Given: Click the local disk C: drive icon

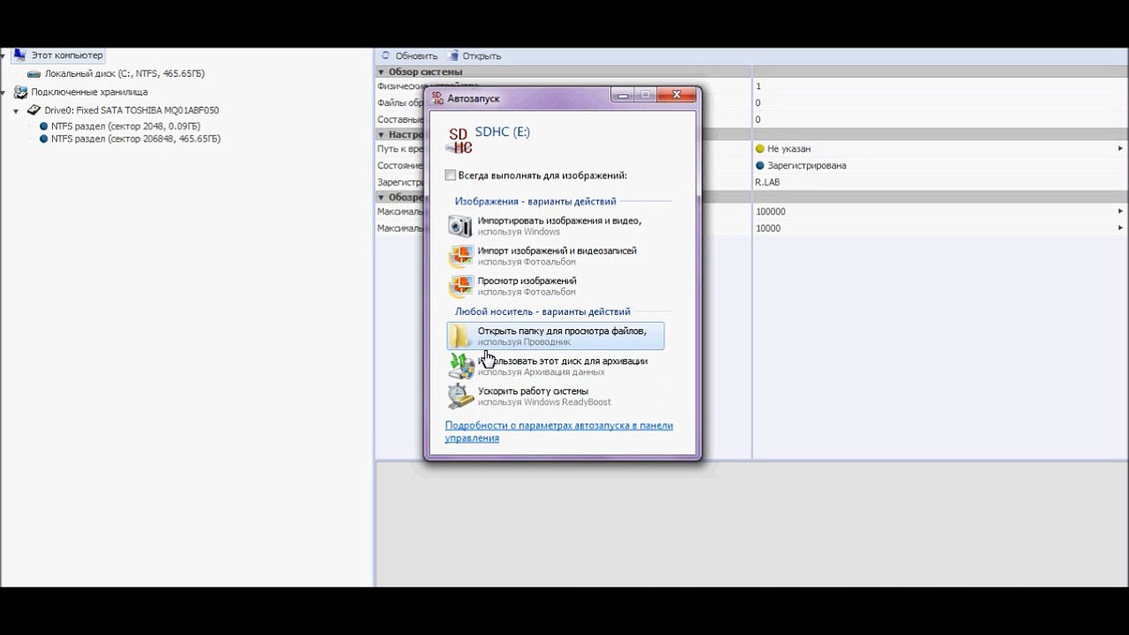Looking at the screenshot, I should point(34,74).
